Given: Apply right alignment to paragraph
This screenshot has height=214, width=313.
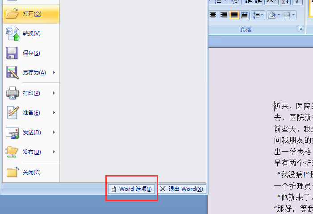Looking at the screenshot, I should [x=223, y=15].
